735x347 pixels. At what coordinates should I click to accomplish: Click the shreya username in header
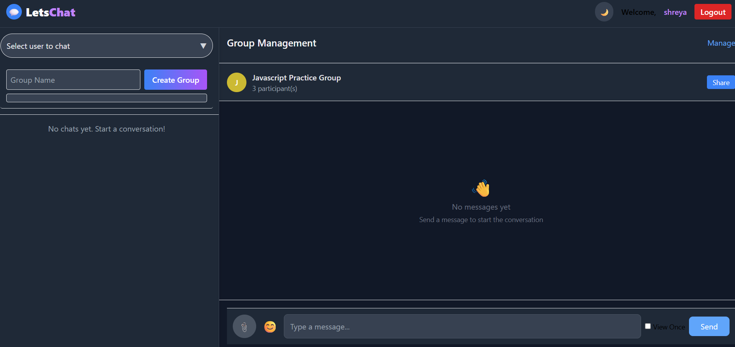pos(675,12)
